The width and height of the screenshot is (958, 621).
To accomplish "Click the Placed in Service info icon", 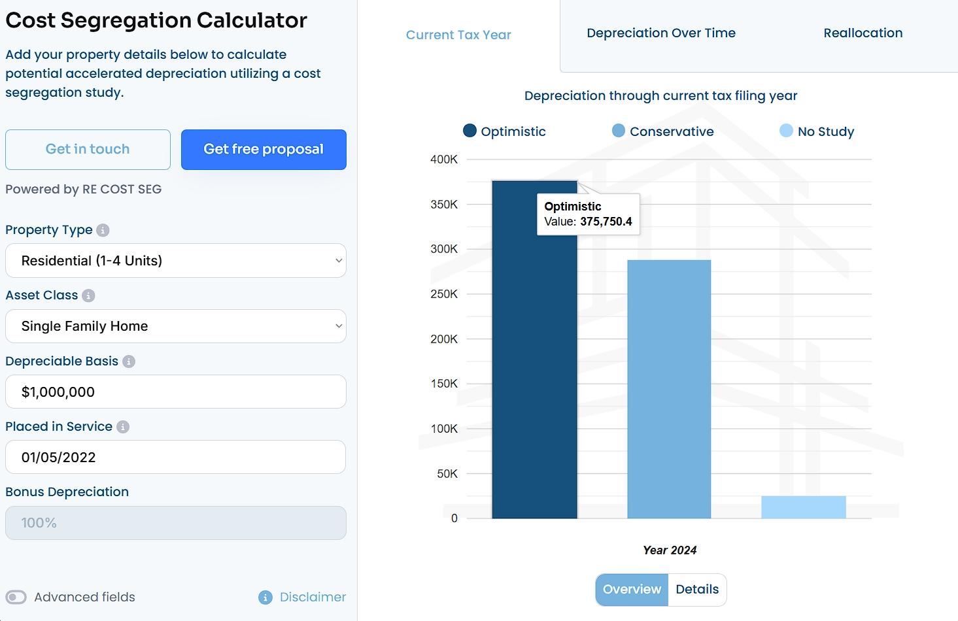I will 123,427.
